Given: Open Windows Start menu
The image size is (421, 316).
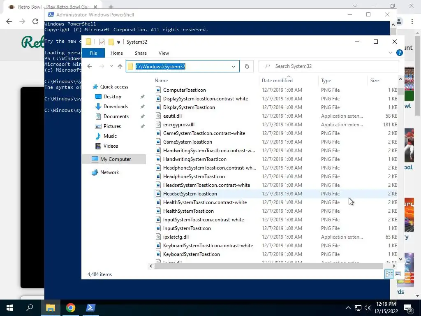Looking at the screenshot, I should [10, 308].
